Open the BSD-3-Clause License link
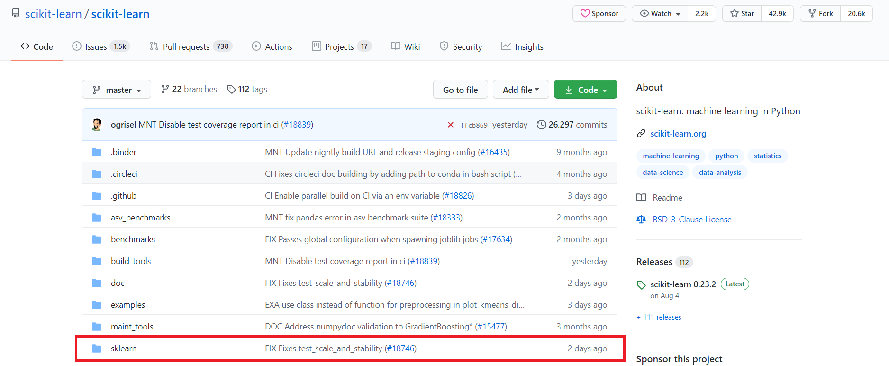 692,220
